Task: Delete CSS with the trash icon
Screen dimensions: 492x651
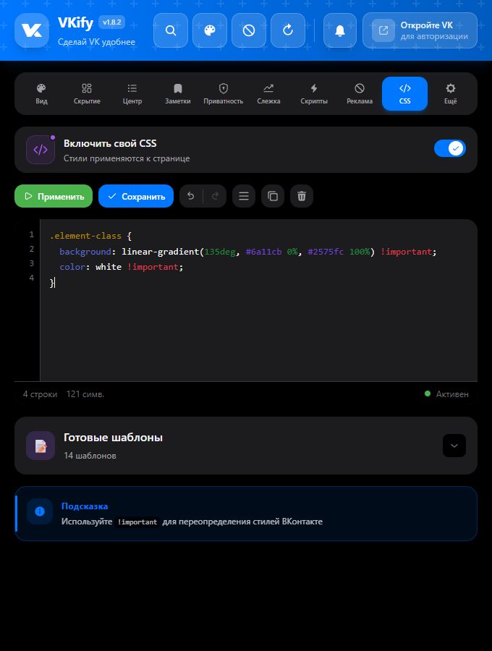Action: (302, 196)
